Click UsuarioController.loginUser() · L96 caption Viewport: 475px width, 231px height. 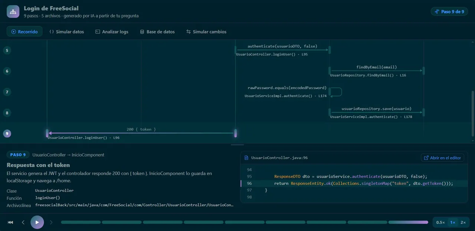click(83, 138)
